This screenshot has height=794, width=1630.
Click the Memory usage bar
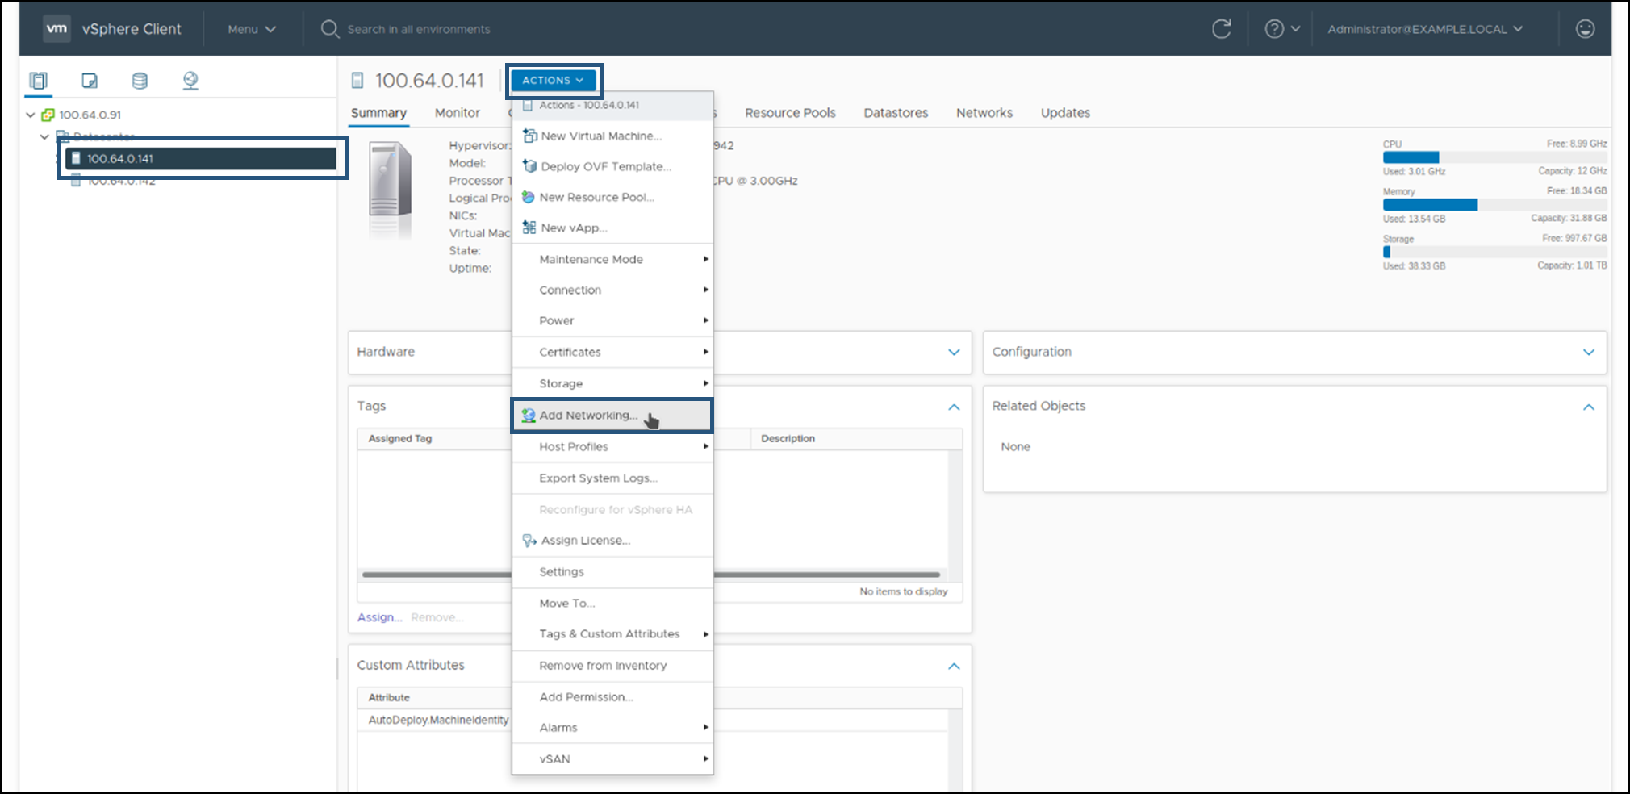coord(1494,205)
